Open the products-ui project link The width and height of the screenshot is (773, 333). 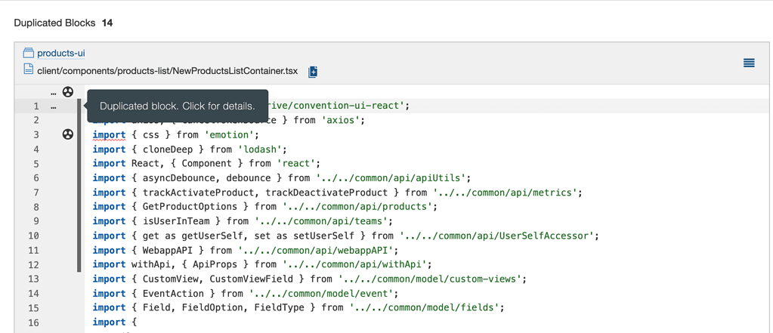click(60, 53)
